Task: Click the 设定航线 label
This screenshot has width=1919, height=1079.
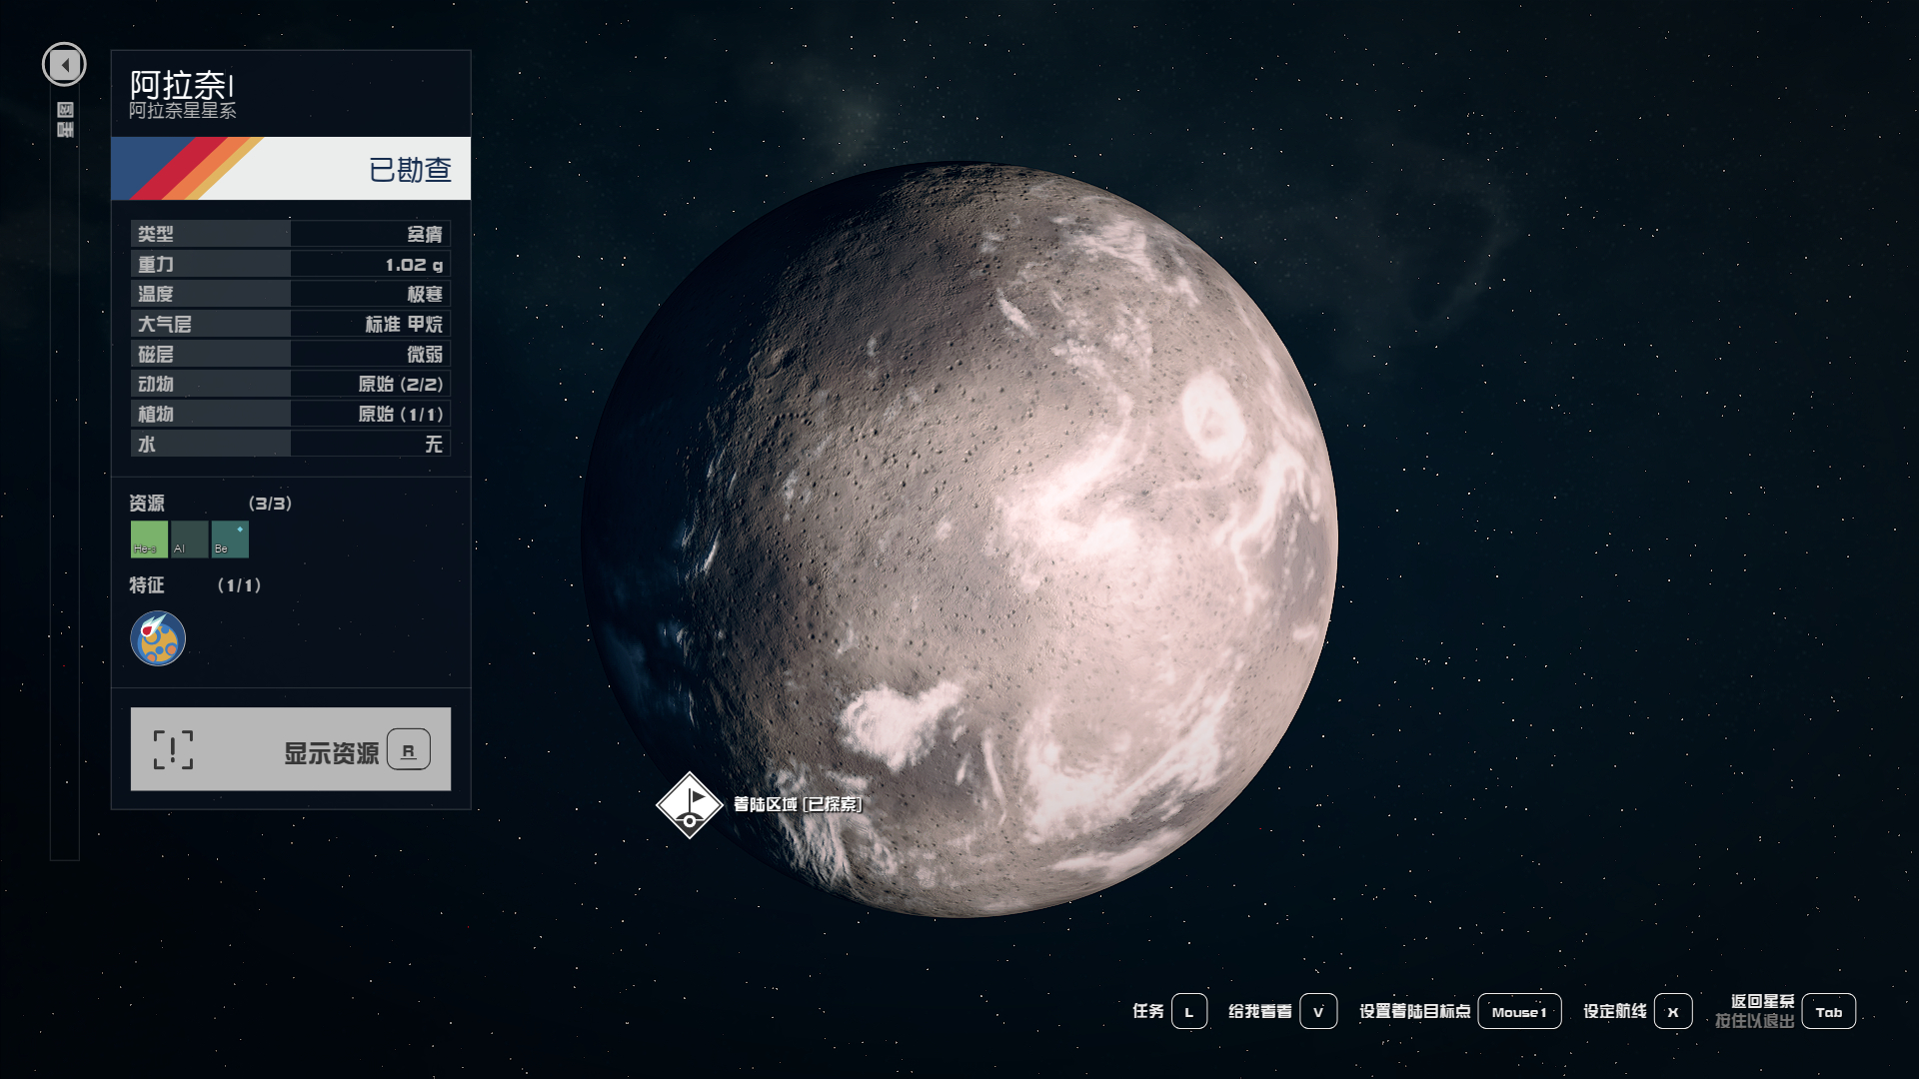Action: coord(1615,1011)
